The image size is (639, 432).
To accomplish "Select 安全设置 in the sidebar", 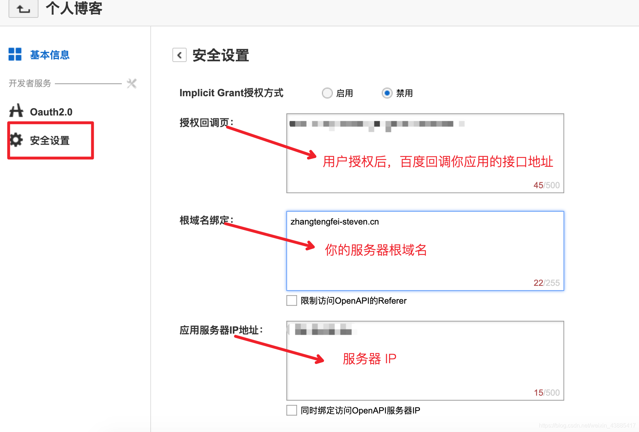I will pos(50,140).
